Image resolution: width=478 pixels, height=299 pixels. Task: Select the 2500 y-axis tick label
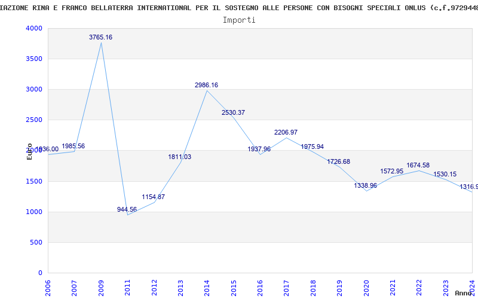click(x=34, y=120)
